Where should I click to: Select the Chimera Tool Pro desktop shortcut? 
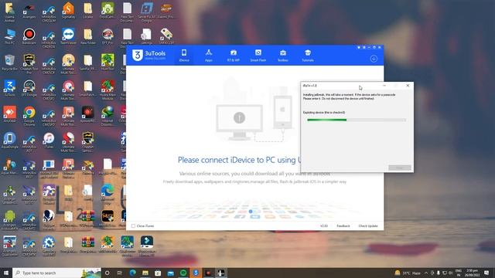click(x=29, y=63)
